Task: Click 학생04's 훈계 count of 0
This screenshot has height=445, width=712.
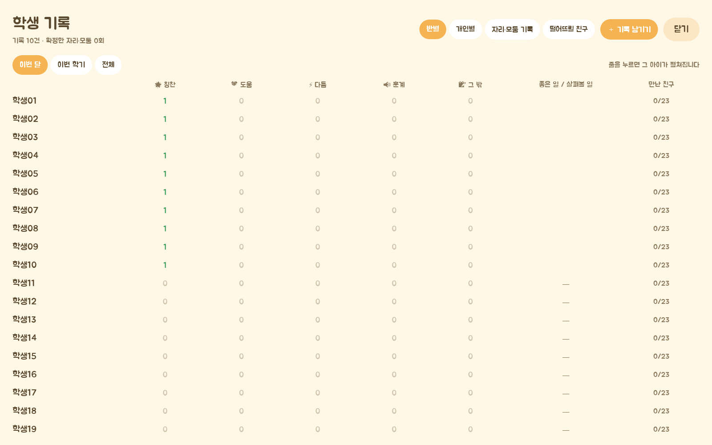Action: click(394, 156)
